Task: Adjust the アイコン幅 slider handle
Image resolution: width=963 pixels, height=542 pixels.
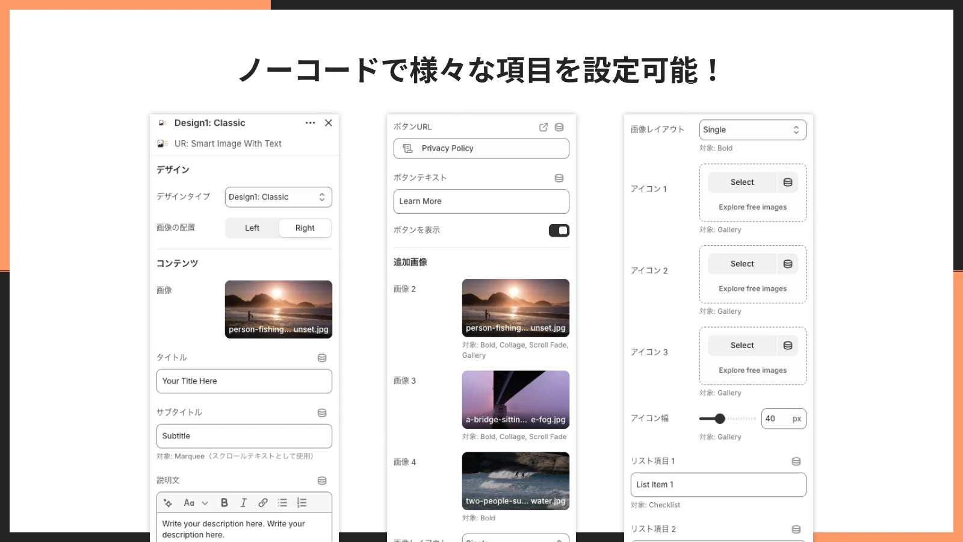Action: click(720, 419)
